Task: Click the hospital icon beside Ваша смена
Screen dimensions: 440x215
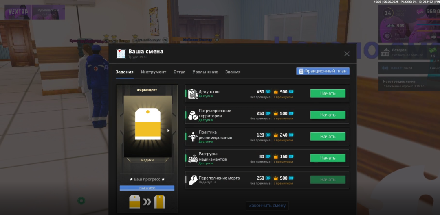Action: point(121,53)
